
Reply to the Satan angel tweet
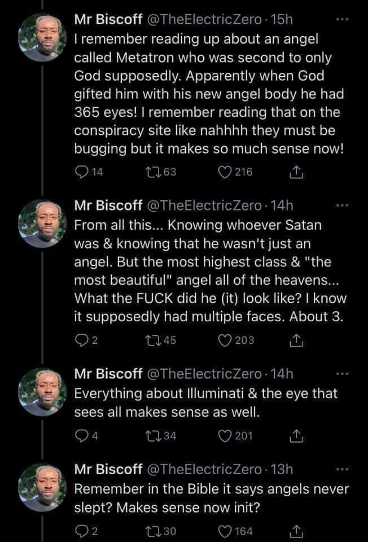[81, 340]
